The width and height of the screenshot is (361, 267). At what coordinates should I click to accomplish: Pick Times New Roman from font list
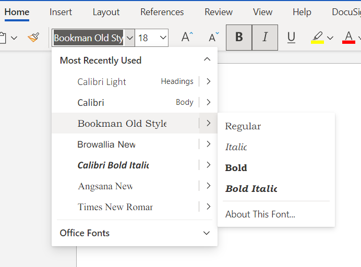pos(115,207)
